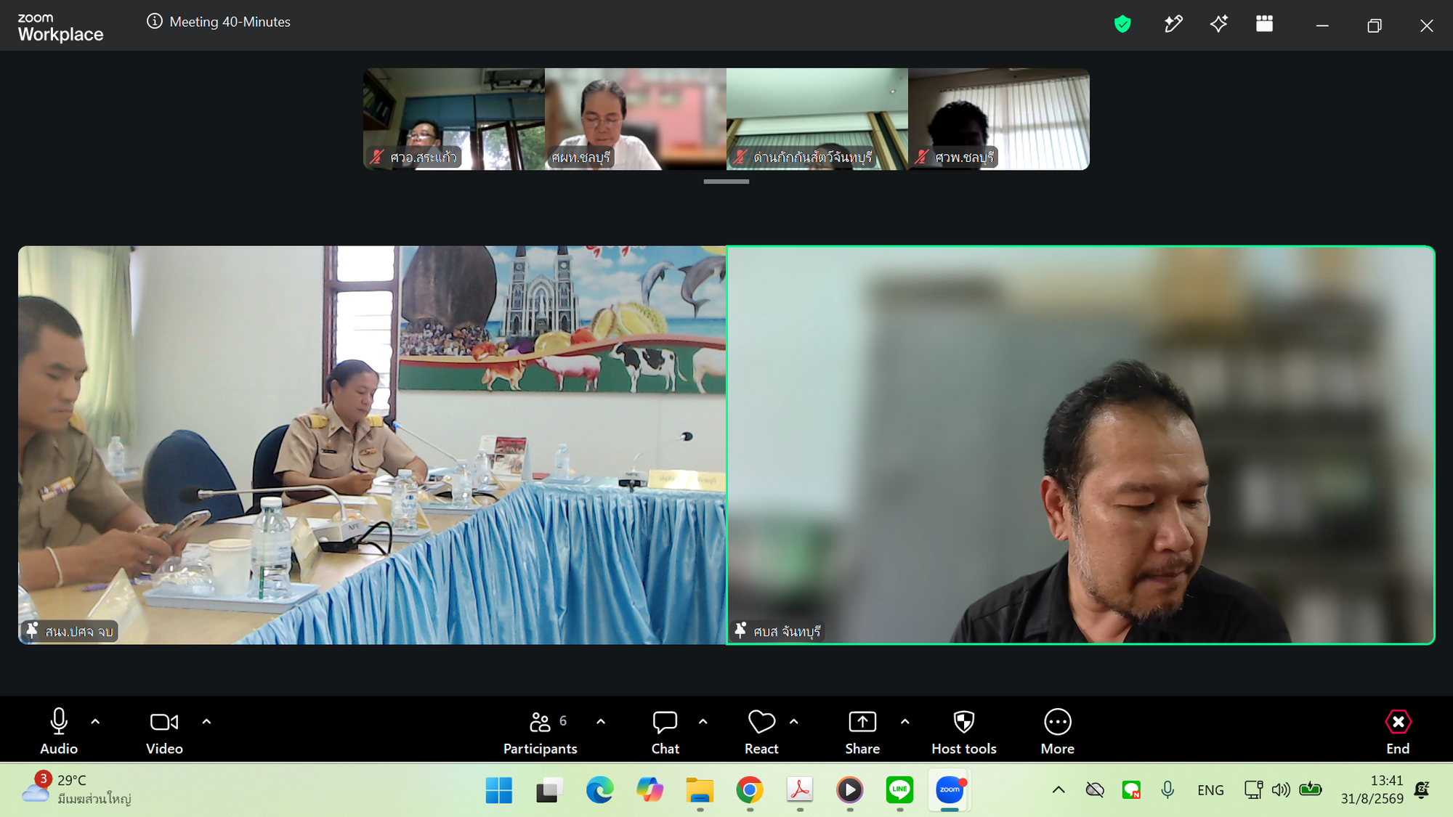Open the Chat panel
Image resolution: width=1453 pixels, height=817 pixels.
point(665,731)
